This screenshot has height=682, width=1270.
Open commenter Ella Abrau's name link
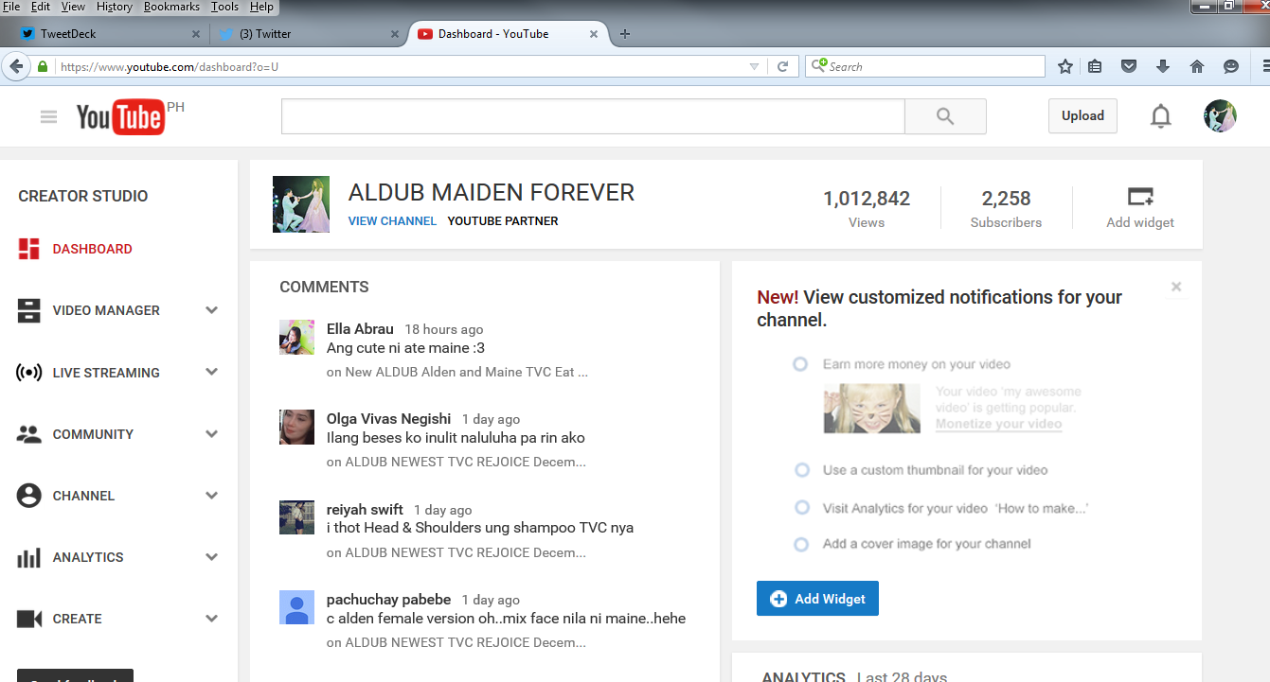click(360, 329)
